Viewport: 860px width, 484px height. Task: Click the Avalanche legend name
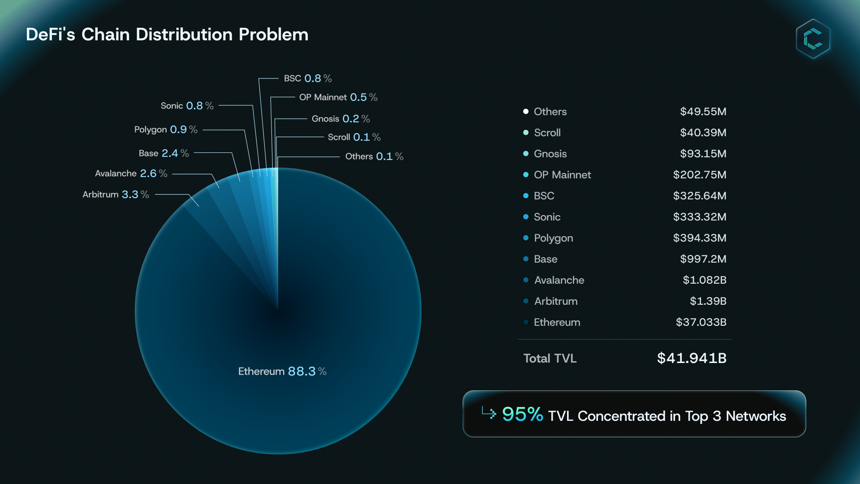click(559, 280)
